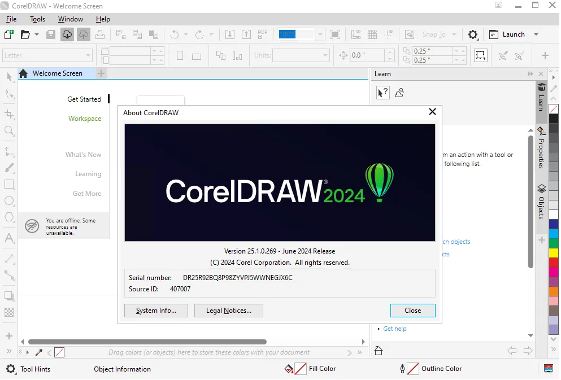561x380 pixels.
Task: Expand the Launch dropdown arrow
Action: [536, 34]
